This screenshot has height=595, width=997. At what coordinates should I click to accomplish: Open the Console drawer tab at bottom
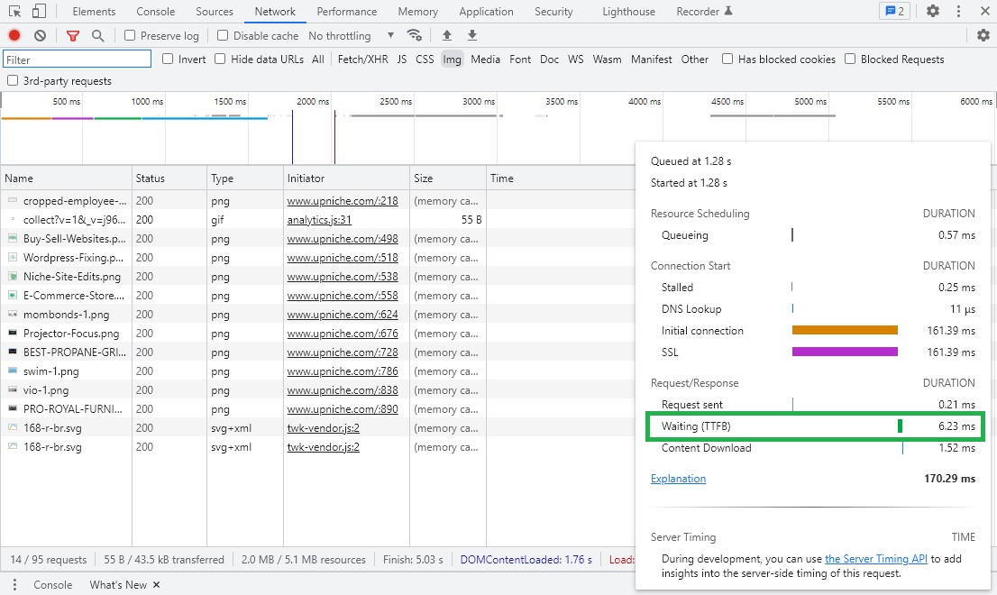pos(53,584)
